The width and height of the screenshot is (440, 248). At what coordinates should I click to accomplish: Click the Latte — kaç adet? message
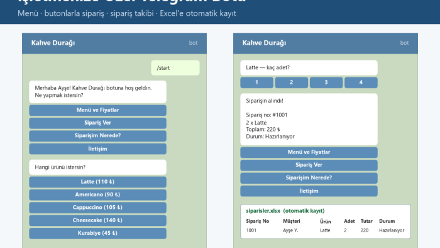309,68
